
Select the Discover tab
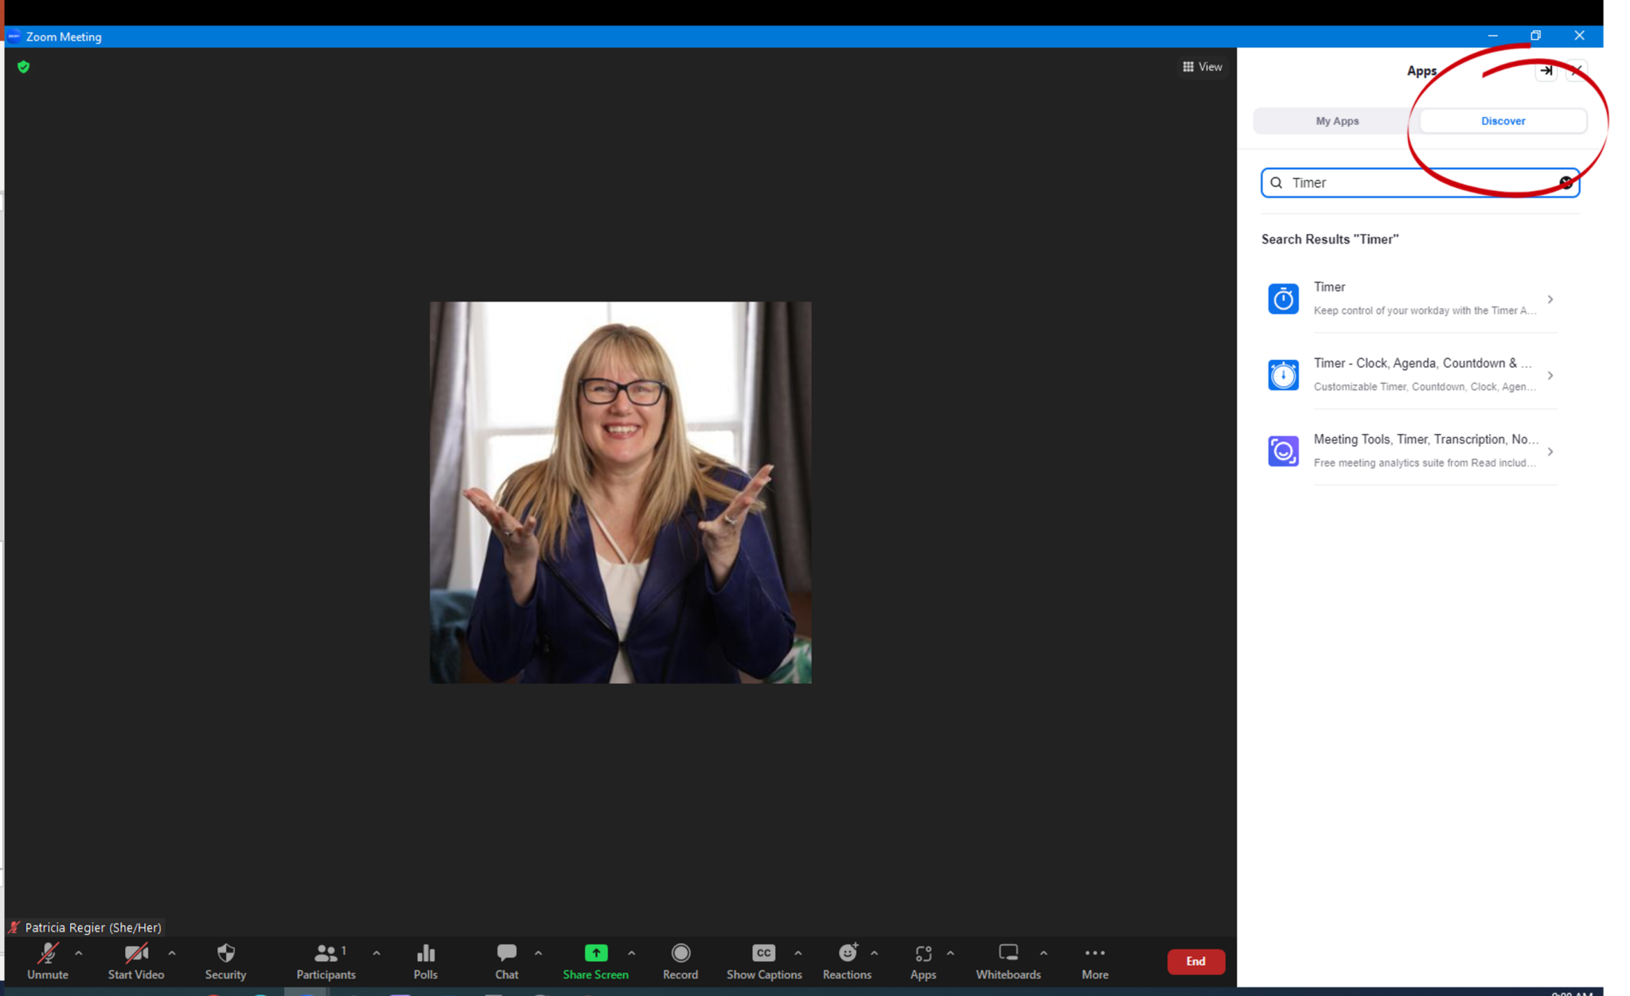point(1503,121)
